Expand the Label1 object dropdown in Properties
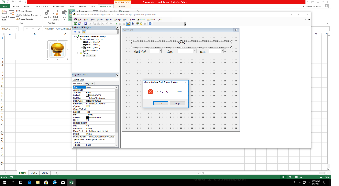 [x=117, y=79]
